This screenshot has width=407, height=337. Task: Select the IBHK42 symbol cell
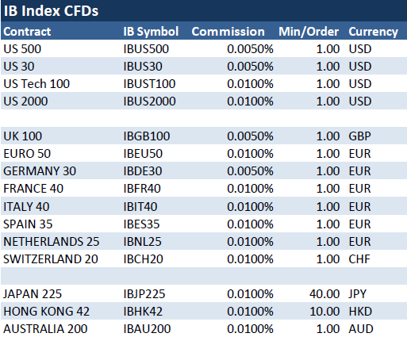143,312
